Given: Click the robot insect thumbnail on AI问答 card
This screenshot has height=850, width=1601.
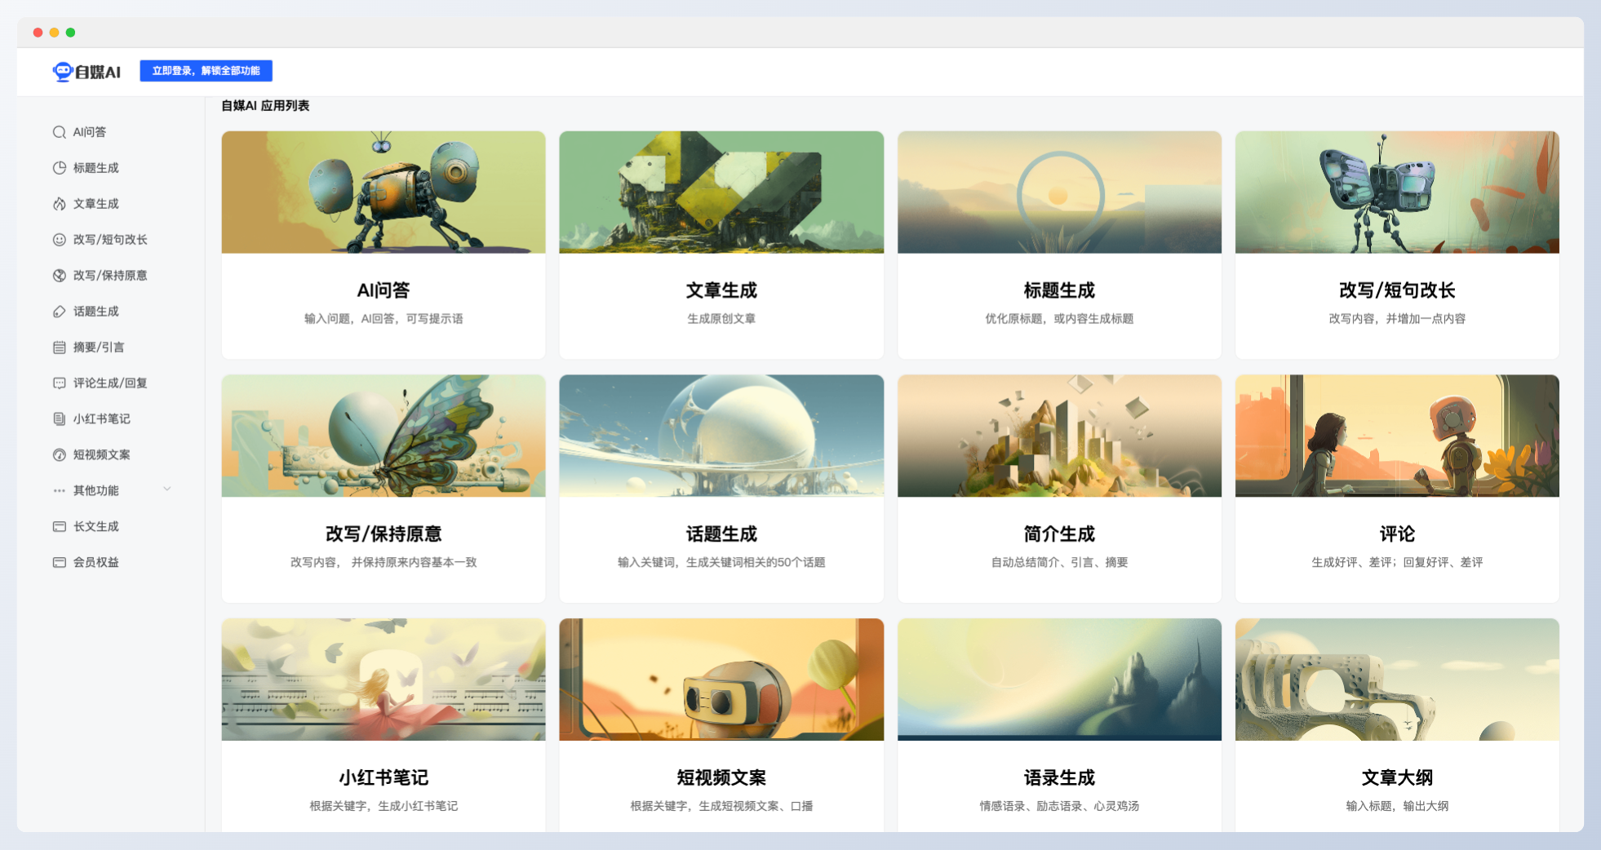Looking at the screenshot, I should point(383,192).
